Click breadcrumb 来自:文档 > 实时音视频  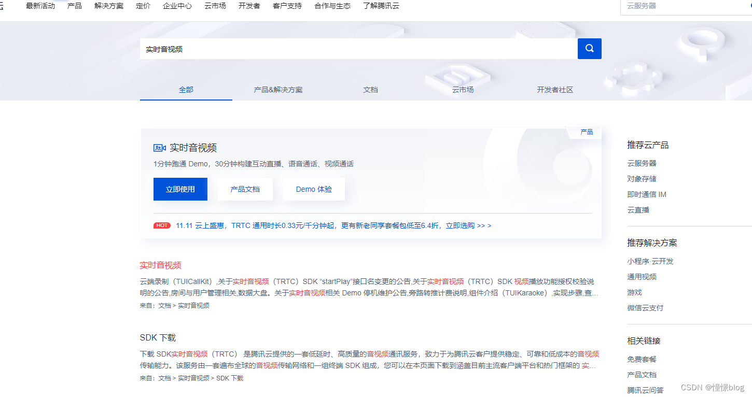[x=174, y=305]
